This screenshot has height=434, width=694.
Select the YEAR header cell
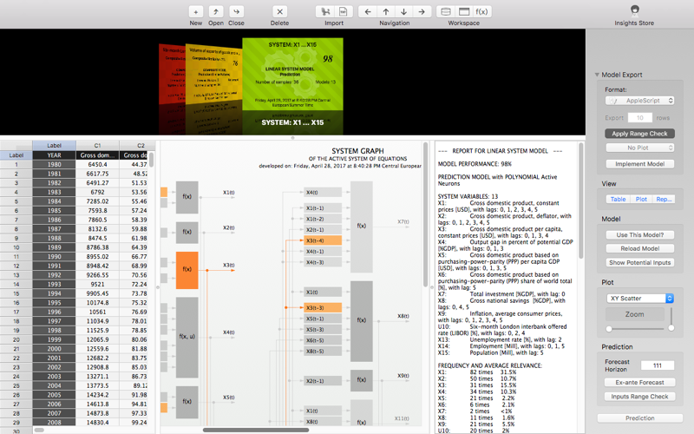[54, 155]
